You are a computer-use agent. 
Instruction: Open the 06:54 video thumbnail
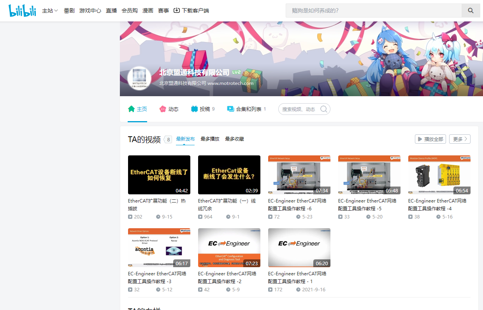click(x=439, y=175)
